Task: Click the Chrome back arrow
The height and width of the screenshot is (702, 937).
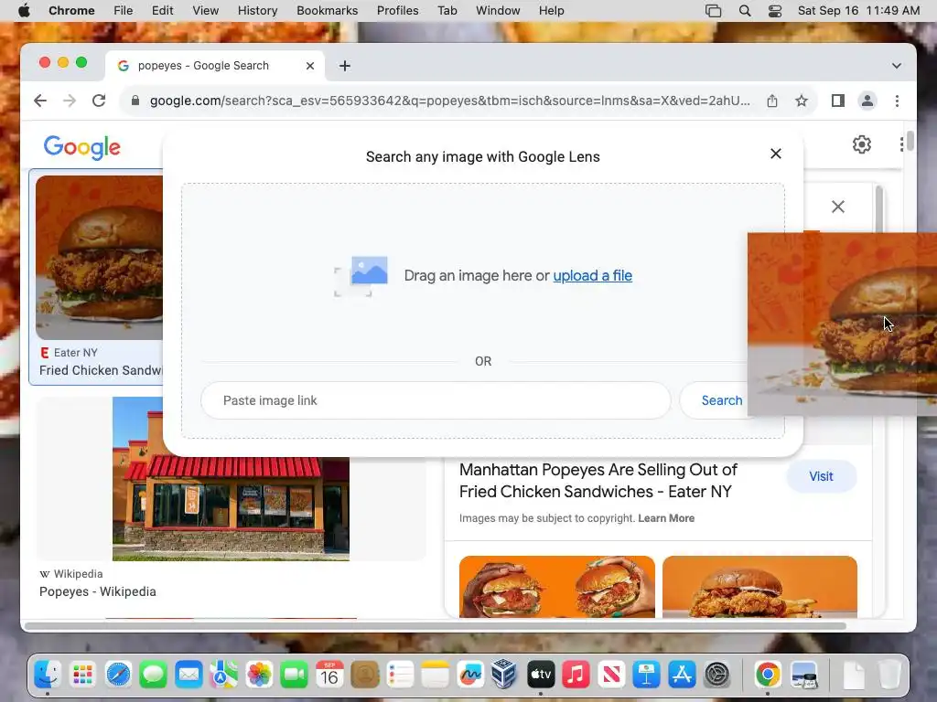Action: point(40,101)
